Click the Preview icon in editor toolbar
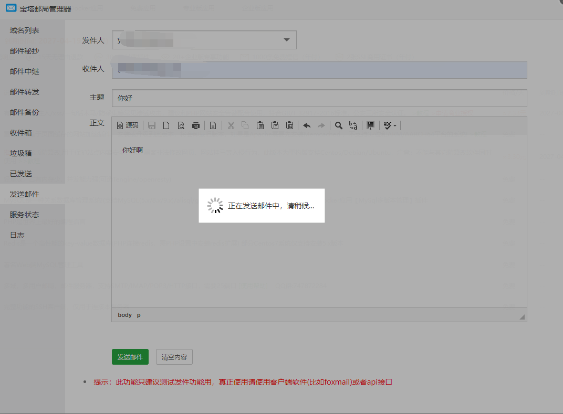Screen dimensions: 563x414 pos(181,125)
